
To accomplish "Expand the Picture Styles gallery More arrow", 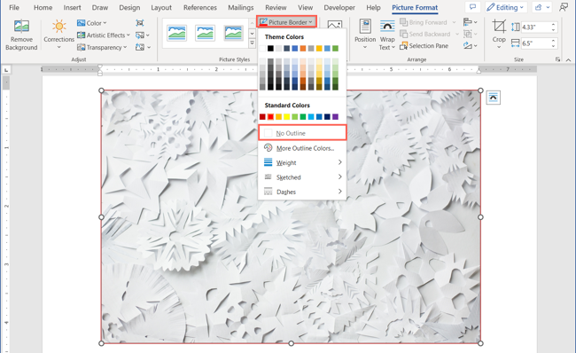I will click(252, 43).
